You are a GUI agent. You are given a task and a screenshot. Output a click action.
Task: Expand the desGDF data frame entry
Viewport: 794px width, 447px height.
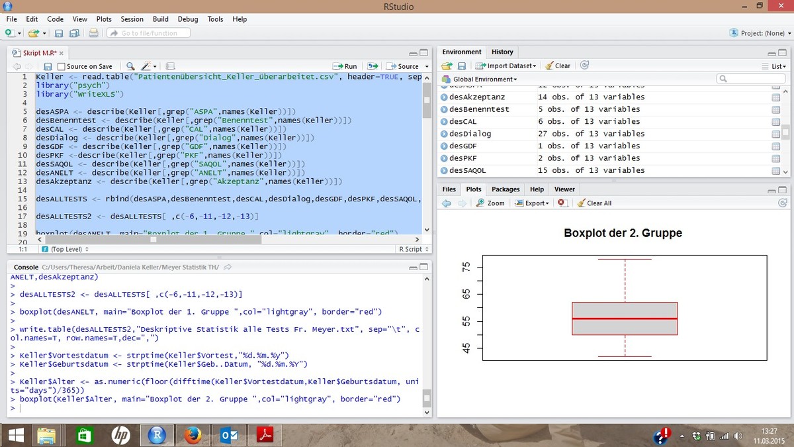[444, 146]
